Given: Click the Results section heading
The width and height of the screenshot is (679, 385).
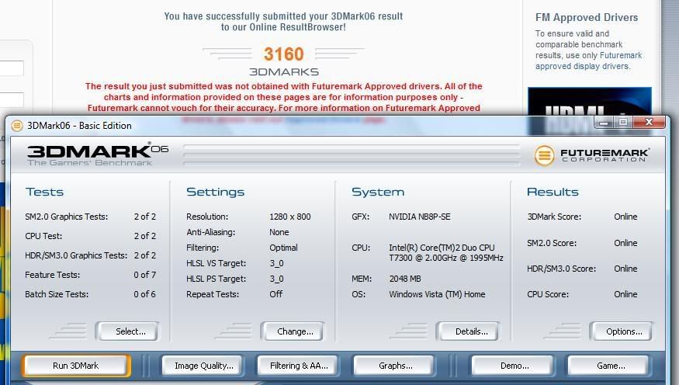Looking at the screenshot, I should point(553,192).
